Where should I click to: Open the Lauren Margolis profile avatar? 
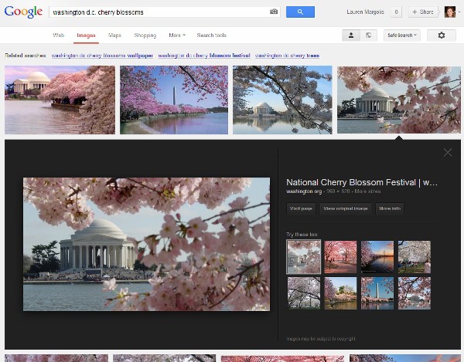tap(450, 12)
